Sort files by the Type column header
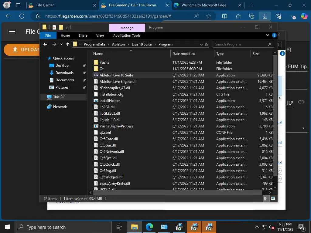This screenshot has height=233, width=311. [232, 53]
